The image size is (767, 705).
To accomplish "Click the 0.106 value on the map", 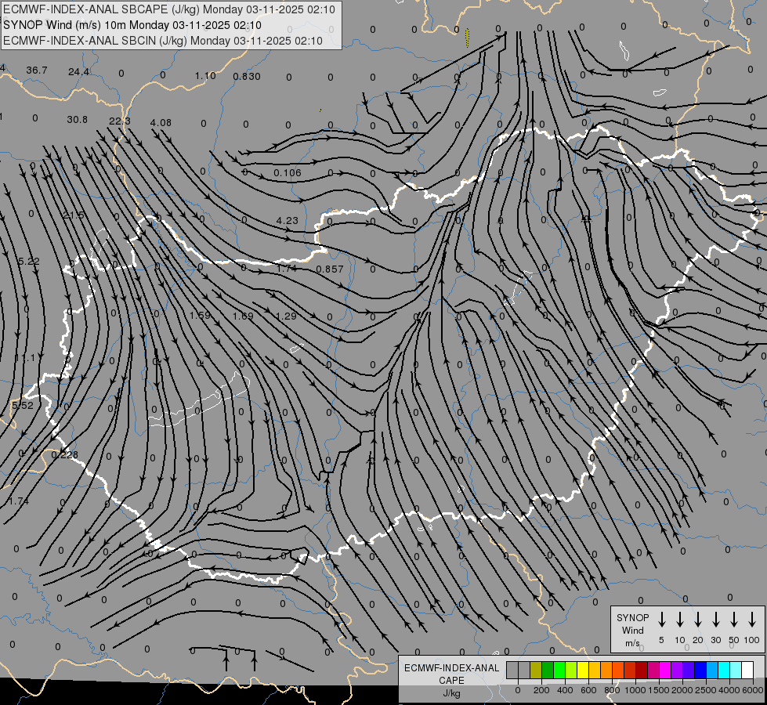I will pyautogui.click(x=288, y=172).
